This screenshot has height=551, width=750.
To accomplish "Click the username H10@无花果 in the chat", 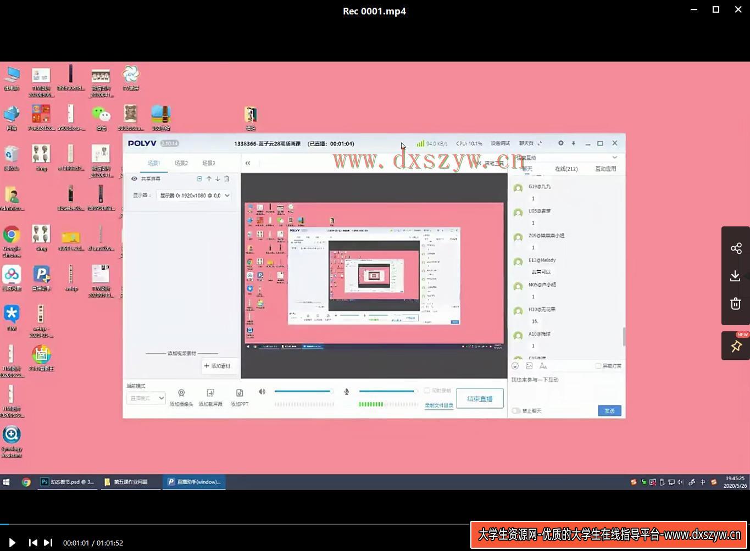I will click(x=542, y=309).
